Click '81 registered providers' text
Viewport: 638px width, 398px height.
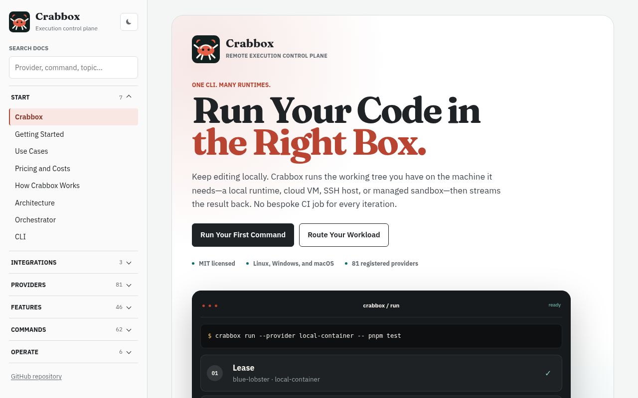coord(385,264)
